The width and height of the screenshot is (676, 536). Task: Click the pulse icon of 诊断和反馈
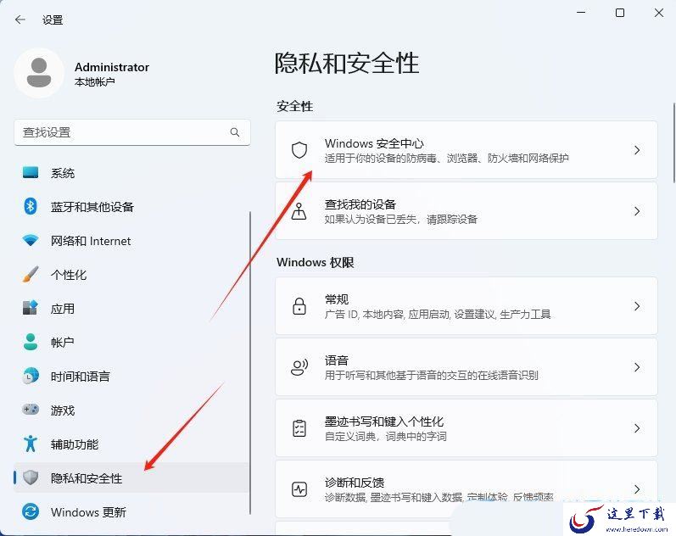[299, 489]
